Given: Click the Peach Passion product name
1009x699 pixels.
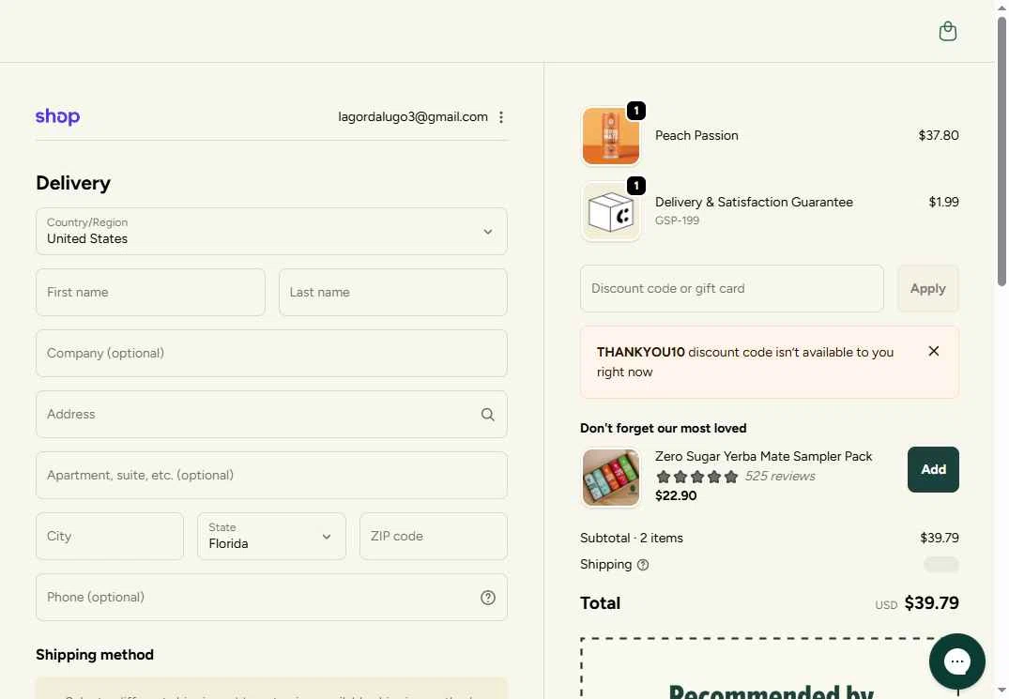Looking at the screenshot, I should tap(696, 135).
